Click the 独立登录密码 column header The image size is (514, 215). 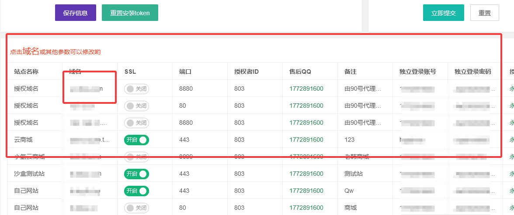click(473, 72)
